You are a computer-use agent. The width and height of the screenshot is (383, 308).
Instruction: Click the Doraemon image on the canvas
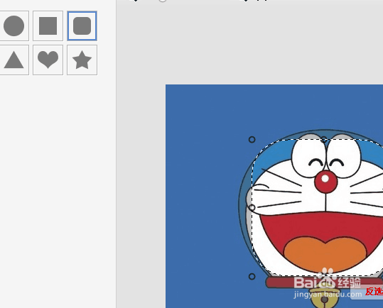pos(274,196)
